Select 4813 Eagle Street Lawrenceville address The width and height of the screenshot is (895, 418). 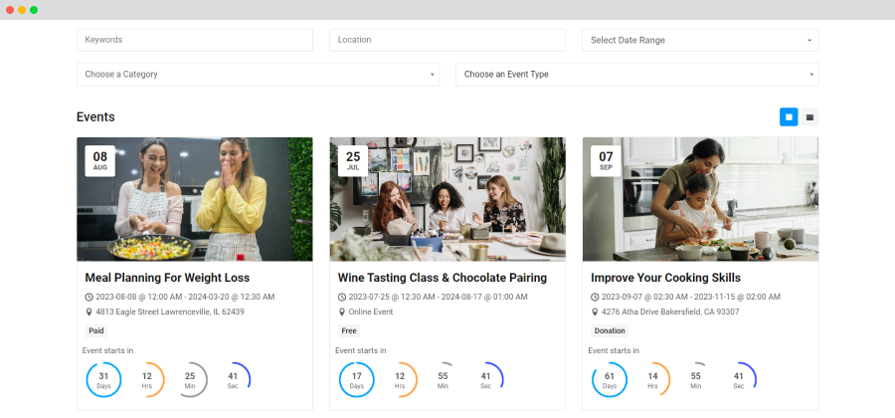coord(170,313)
